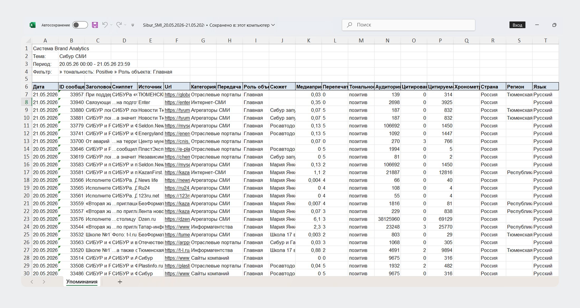Select the 'Источник' header cell
Viewport: 580px width, 308px height.
(151, 87)
